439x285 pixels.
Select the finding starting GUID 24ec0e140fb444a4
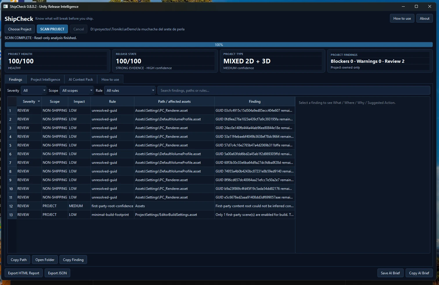tap(254, 128)
